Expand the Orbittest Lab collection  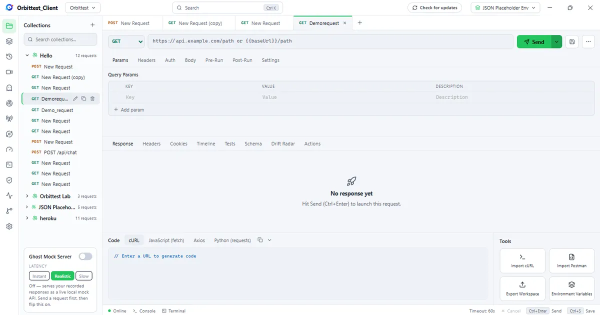(27, 196)
